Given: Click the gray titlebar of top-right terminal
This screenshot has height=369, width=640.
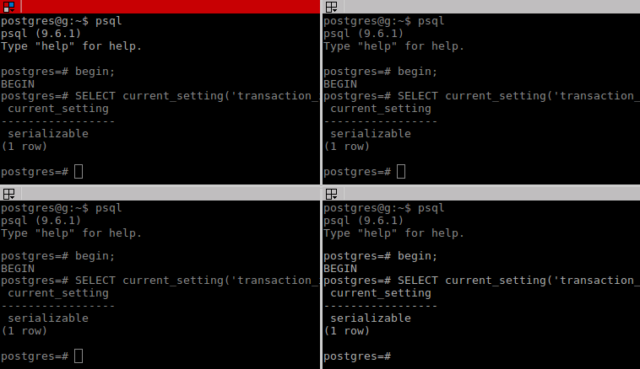Looking at the screenshot, I should (492, 7).
